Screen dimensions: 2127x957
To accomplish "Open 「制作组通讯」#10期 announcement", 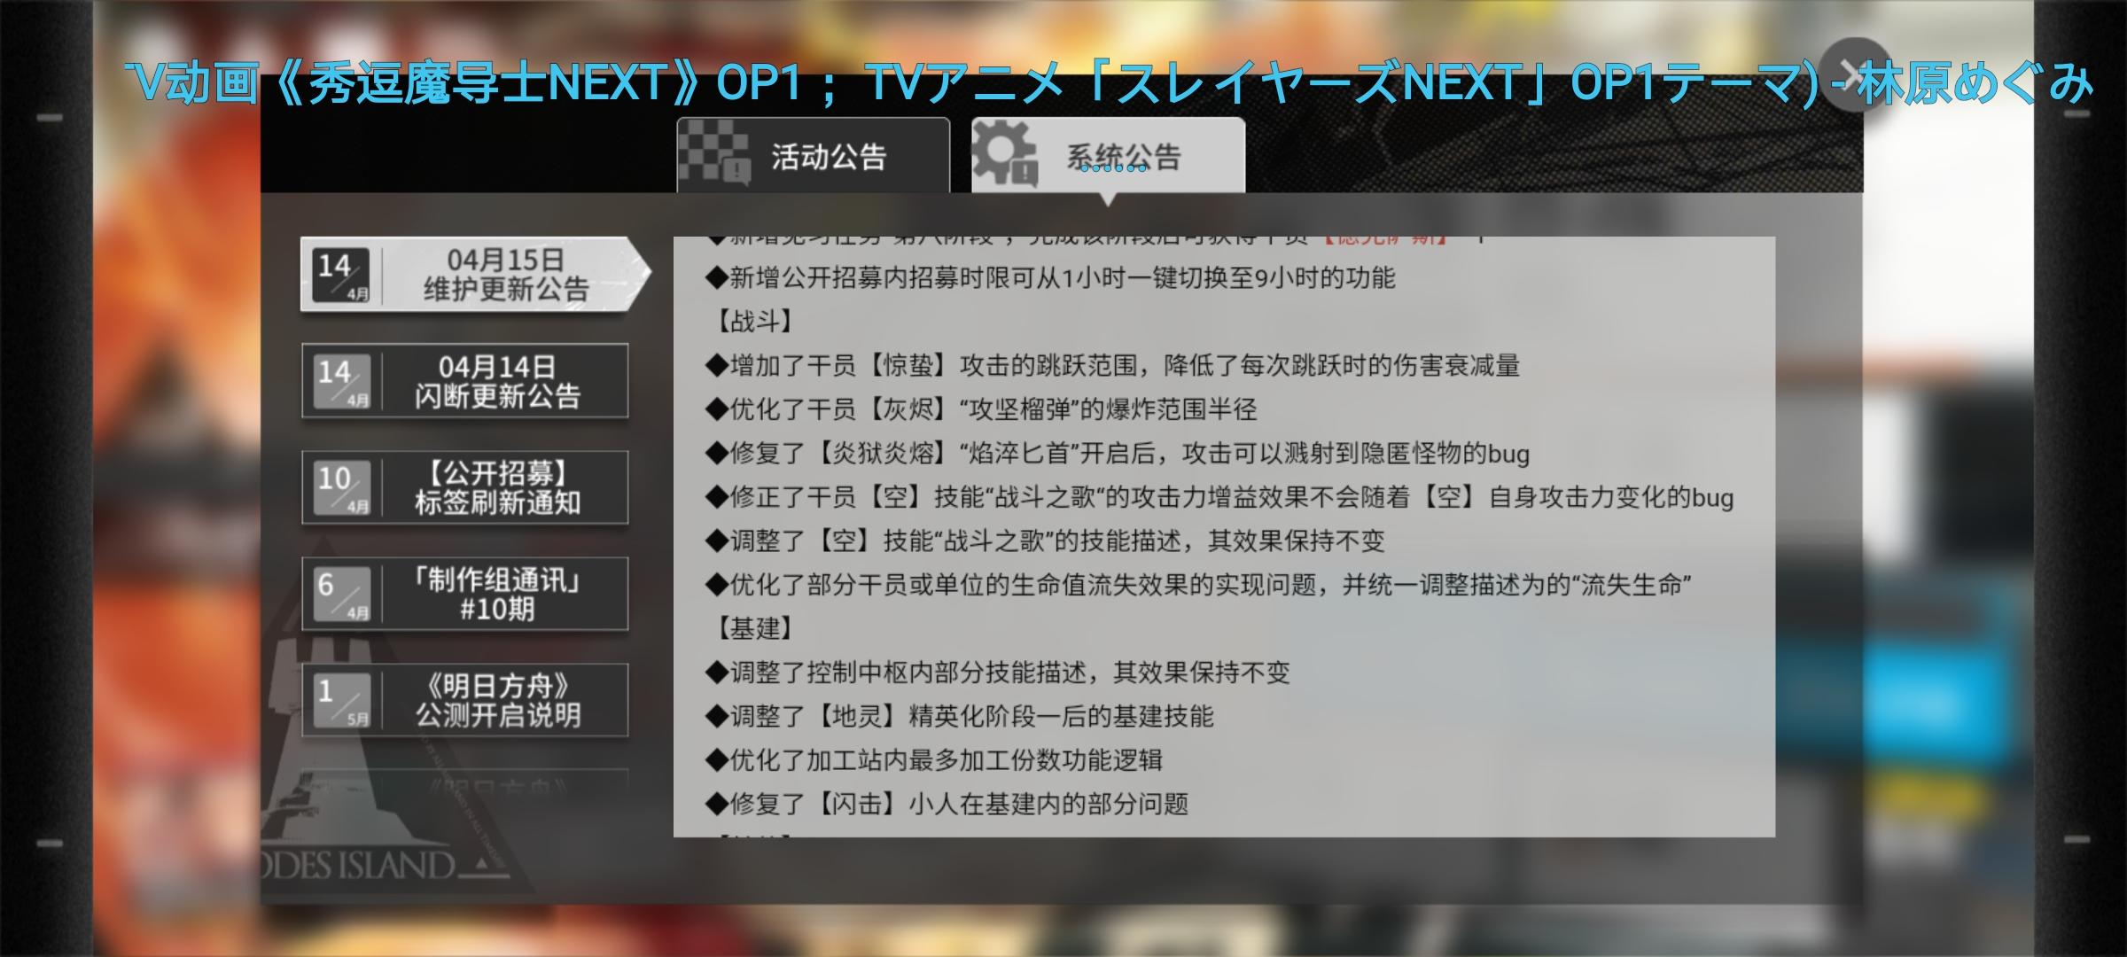I will 465,594.
